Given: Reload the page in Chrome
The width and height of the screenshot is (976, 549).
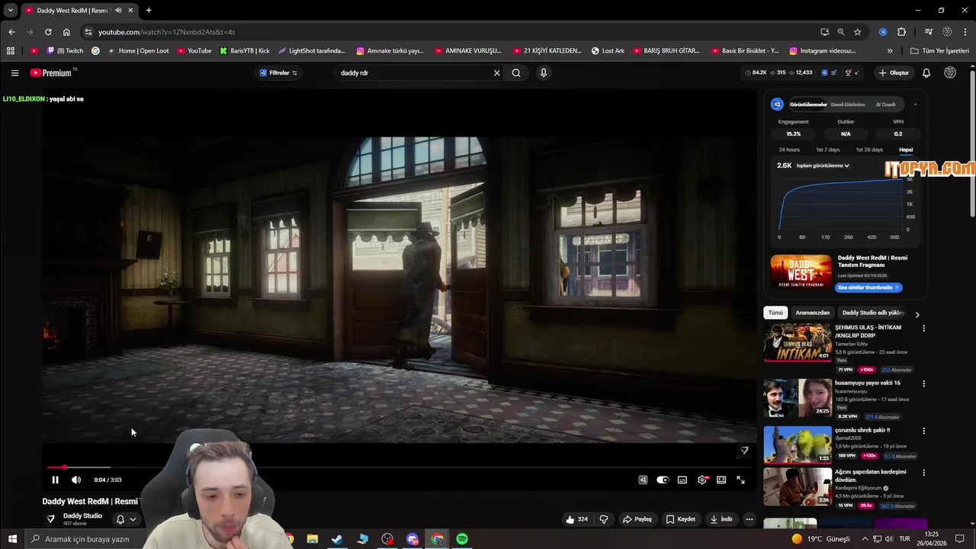Looking at the screenshot, I should [48, 32].
